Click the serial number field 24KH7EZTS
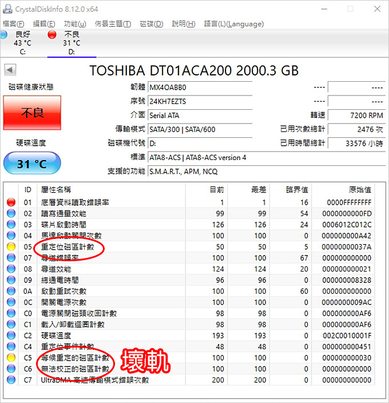The image size is (389, 403). click(x=200, y=101)
